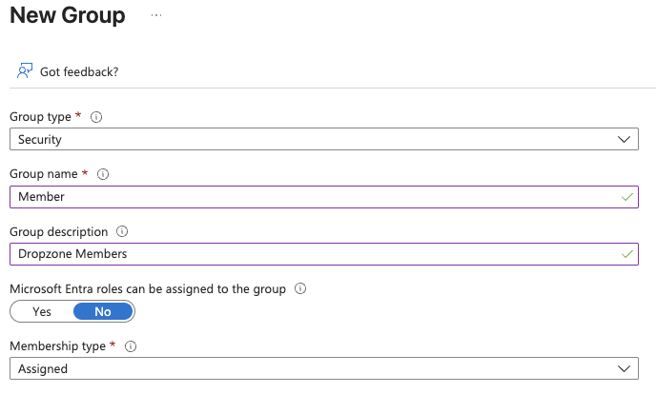
Task: Set Entra roles assignment toggle to Yes
Action: pos(42,311)
